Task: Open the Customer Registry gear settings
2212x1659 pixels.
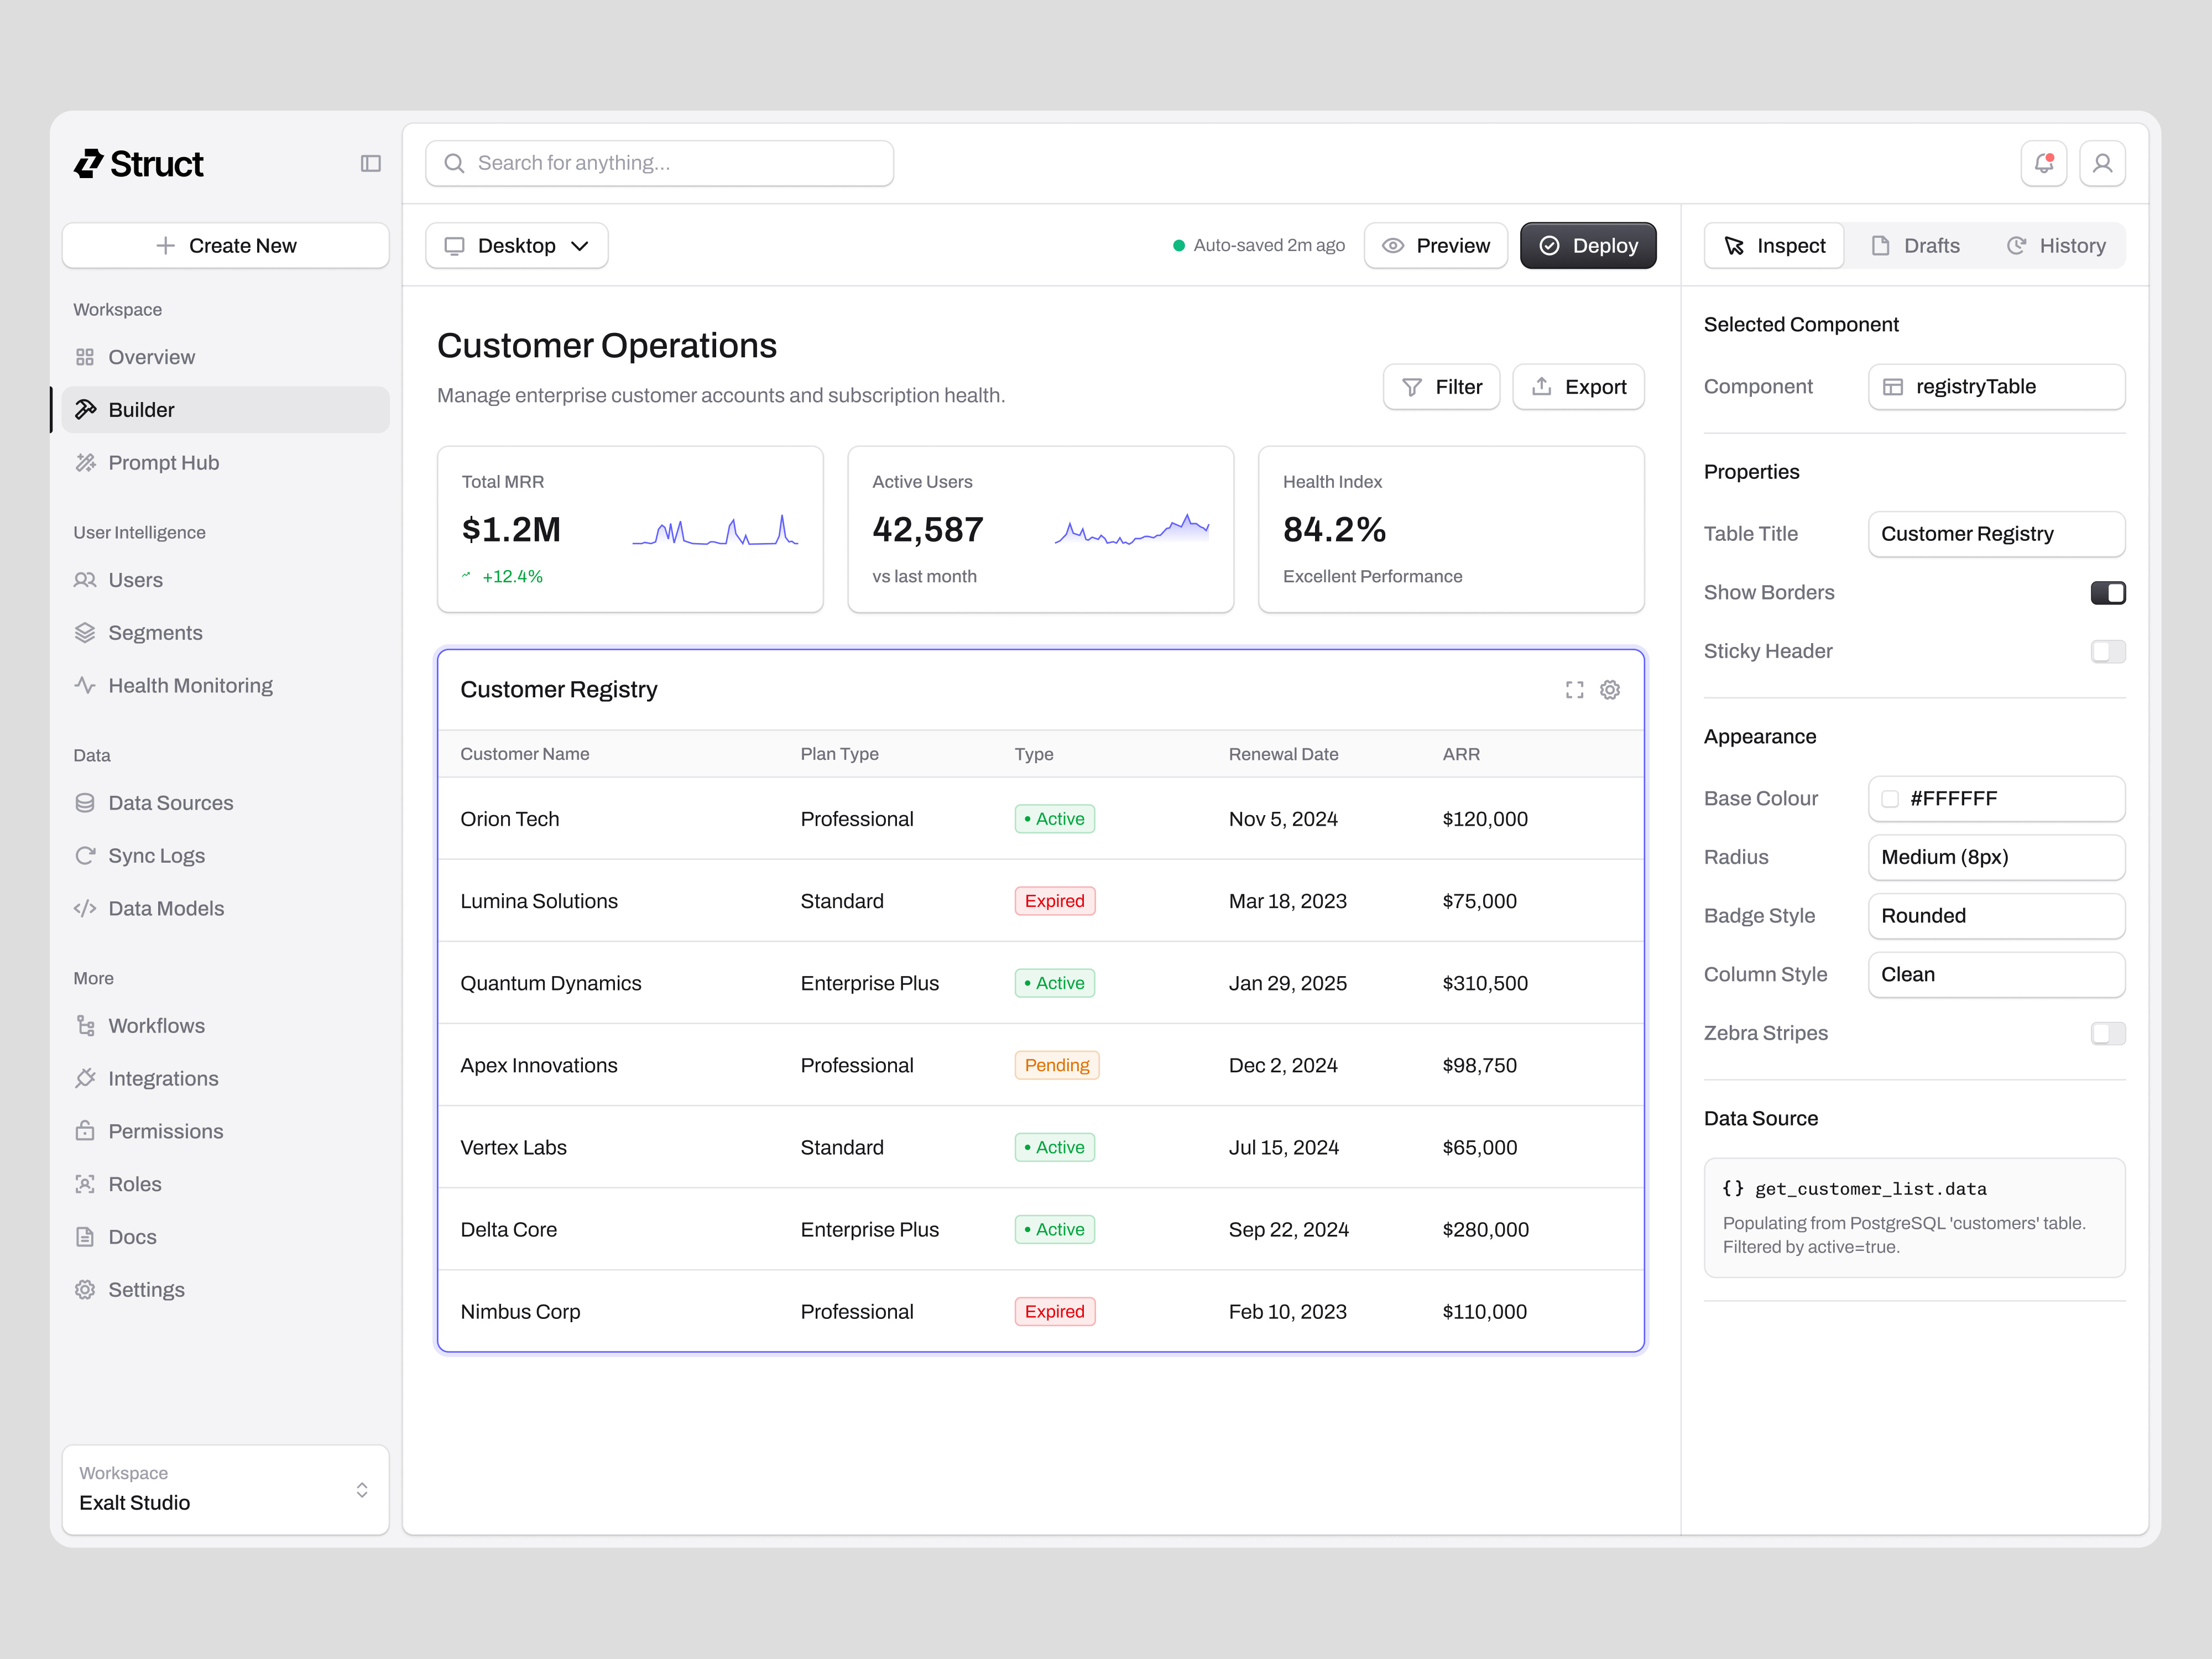Action: [1609, 690]
